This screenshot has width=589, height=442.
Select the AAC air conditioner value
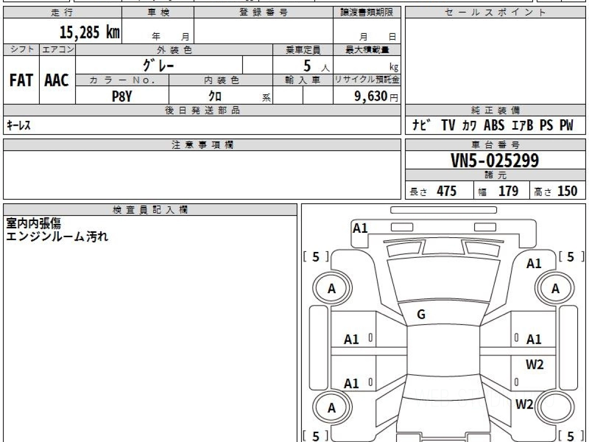57,80
